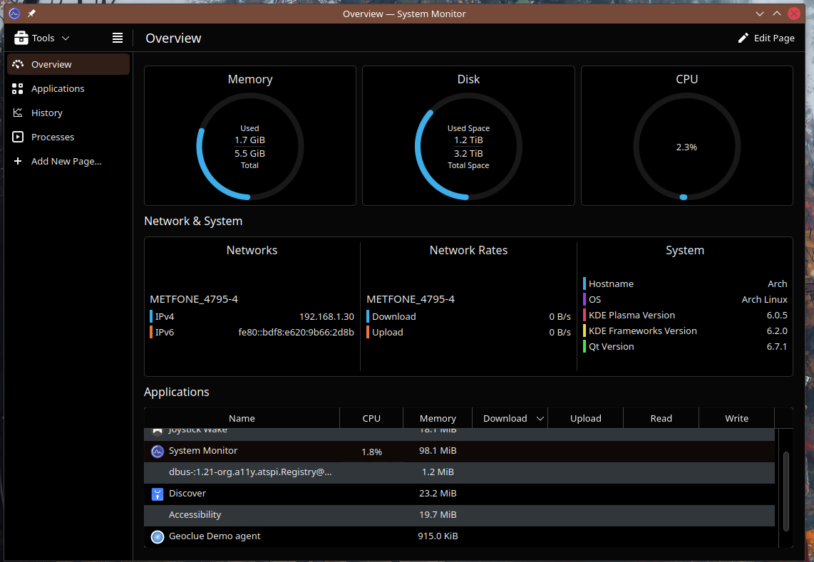Click the Discover app icon in table

click(x=158, y=494)
